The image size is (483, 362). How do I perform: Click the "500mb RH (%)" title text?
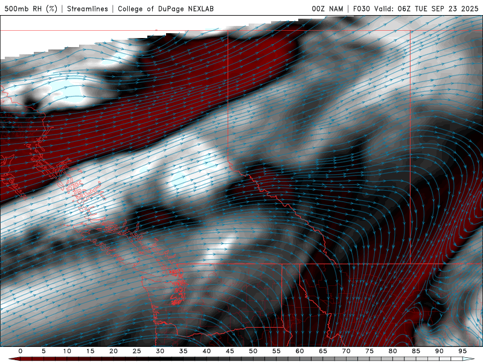coord(31,8)
